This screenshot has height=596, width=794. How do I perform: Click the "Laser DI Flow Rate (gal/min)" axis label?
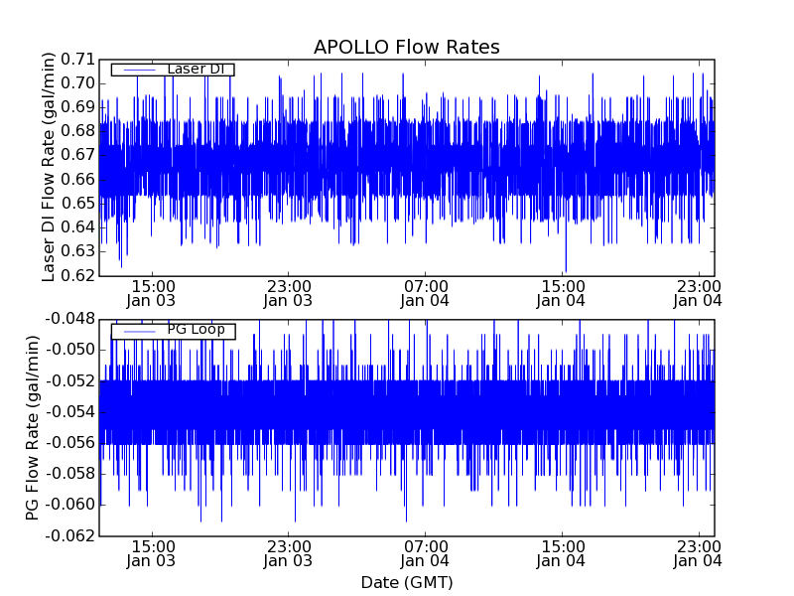coord(48,167)
